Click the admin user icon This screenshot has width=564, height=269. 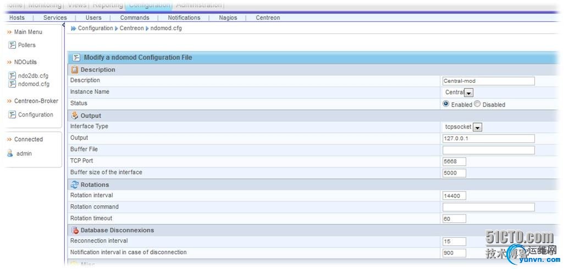[10, 153]
